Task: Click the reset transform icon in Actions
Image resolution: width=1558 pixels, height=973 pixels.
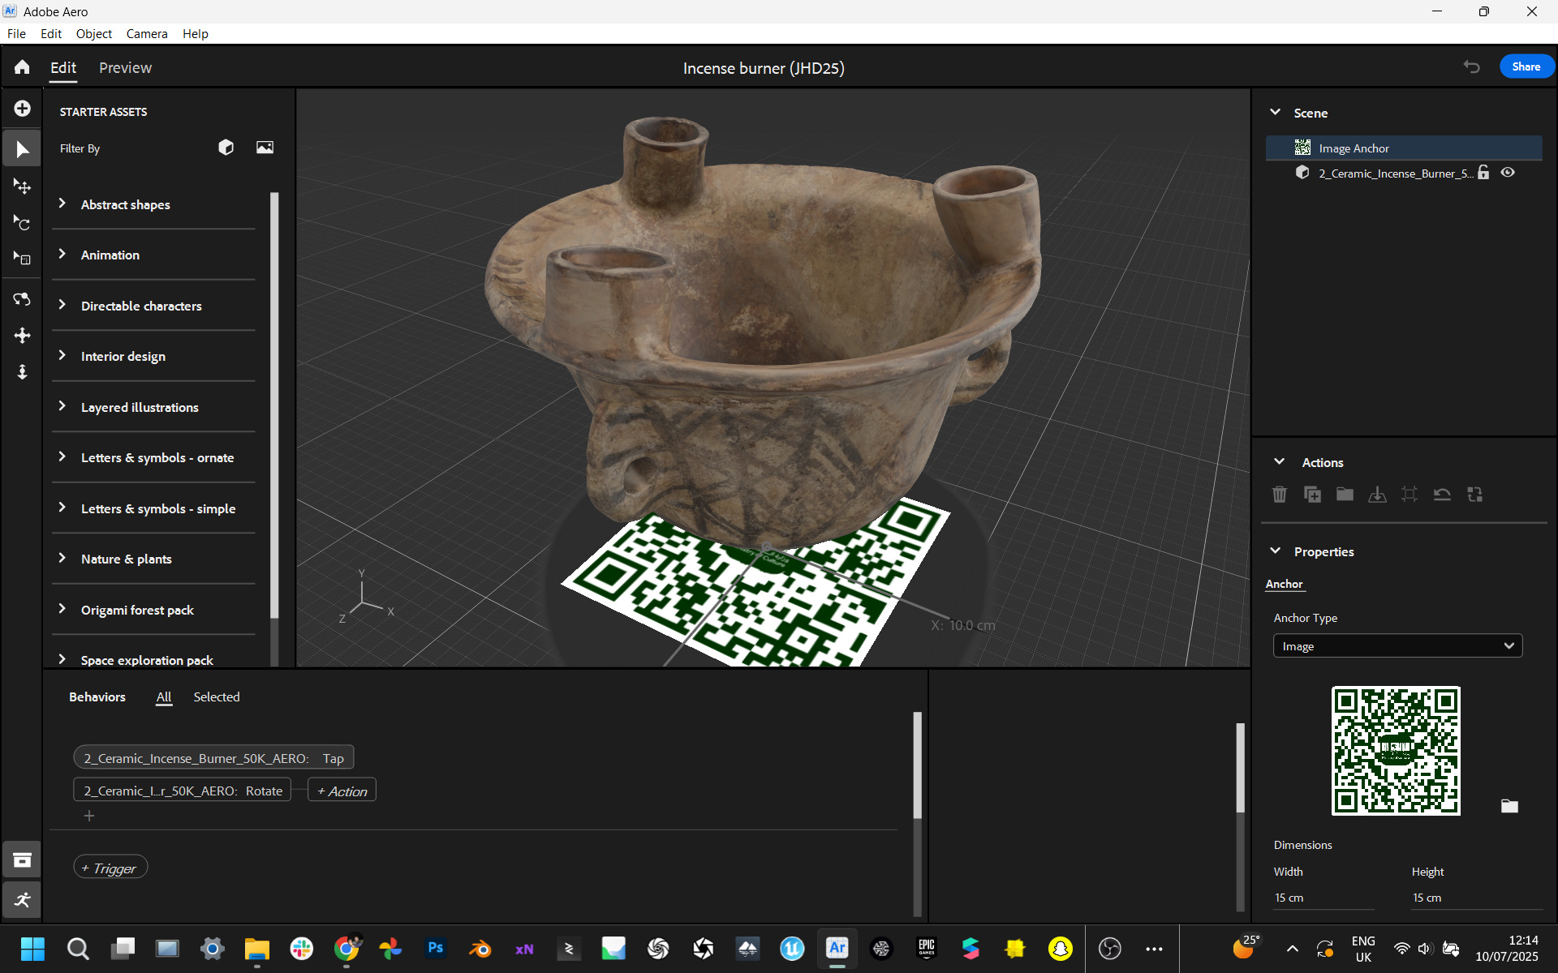Action: (x=1442, y=494)
